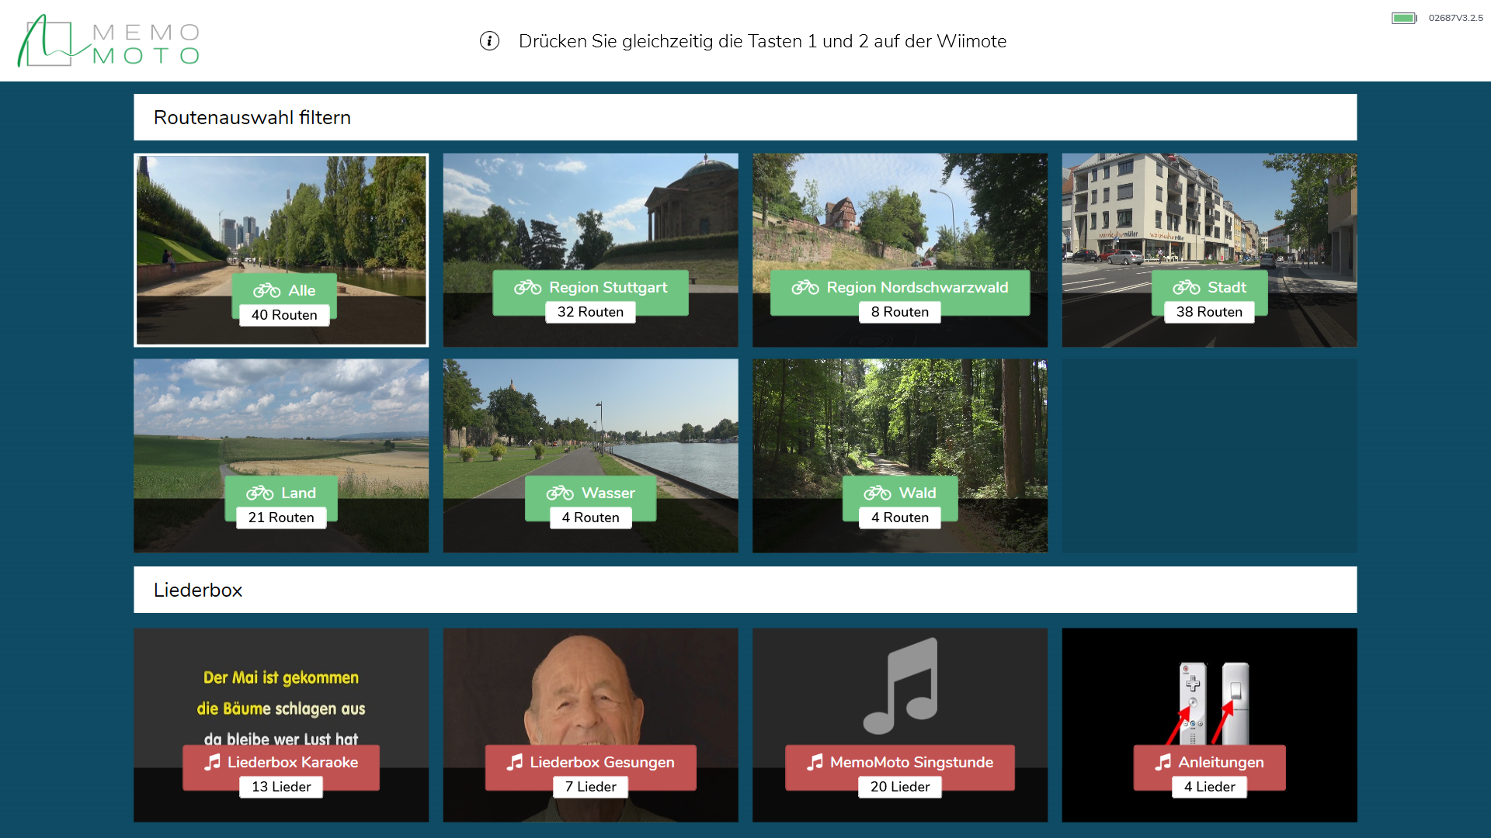This screenshot has height=838, width=1491.
Task: Click the bicycle icon on Region Stuttgart
Action: click(x=527, y=288)
